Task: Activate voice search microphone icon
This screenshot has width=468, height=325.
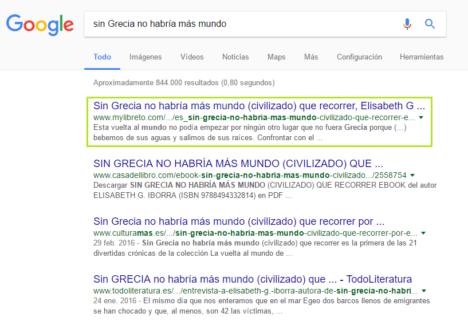Action: point(407,24)
